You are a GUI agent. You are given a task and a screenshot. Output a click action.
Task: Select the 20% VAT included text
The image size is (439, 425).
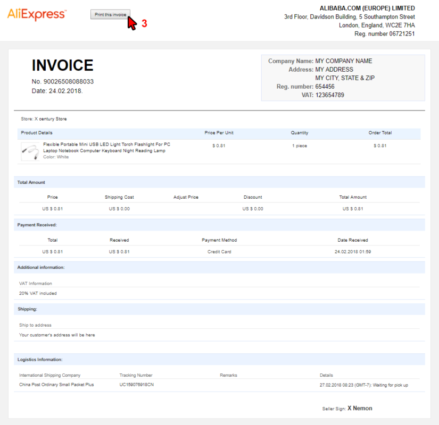pos(38,293)
